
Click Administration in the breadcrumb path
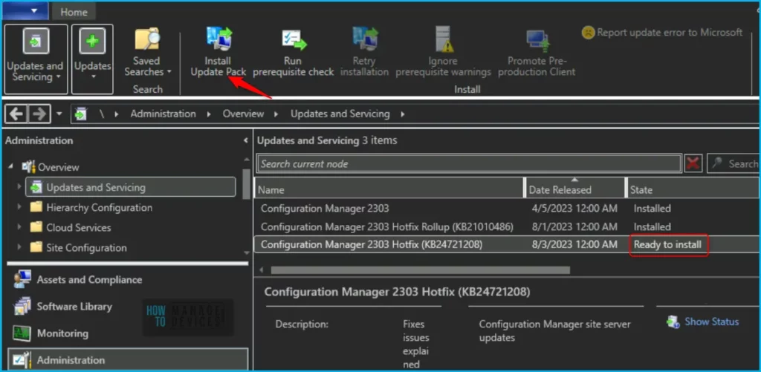[x=163, y=114]
